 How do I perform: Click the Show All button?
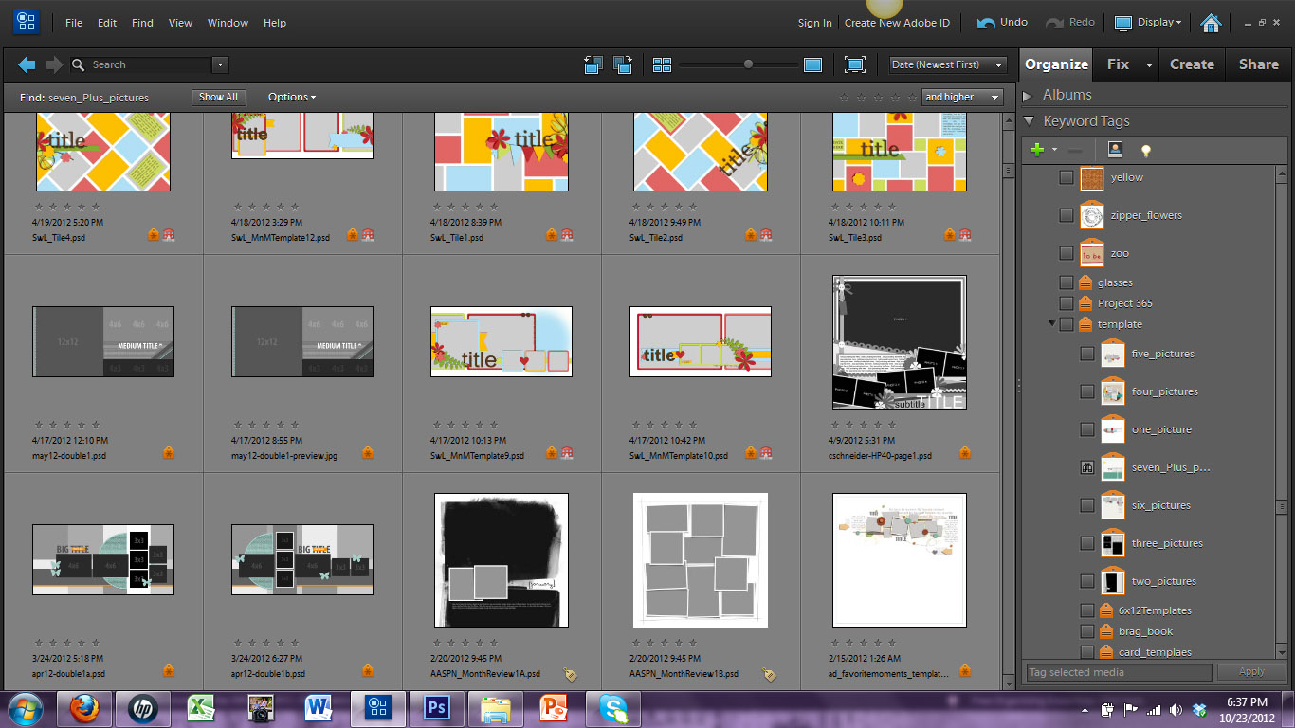[x=218, y=97]
